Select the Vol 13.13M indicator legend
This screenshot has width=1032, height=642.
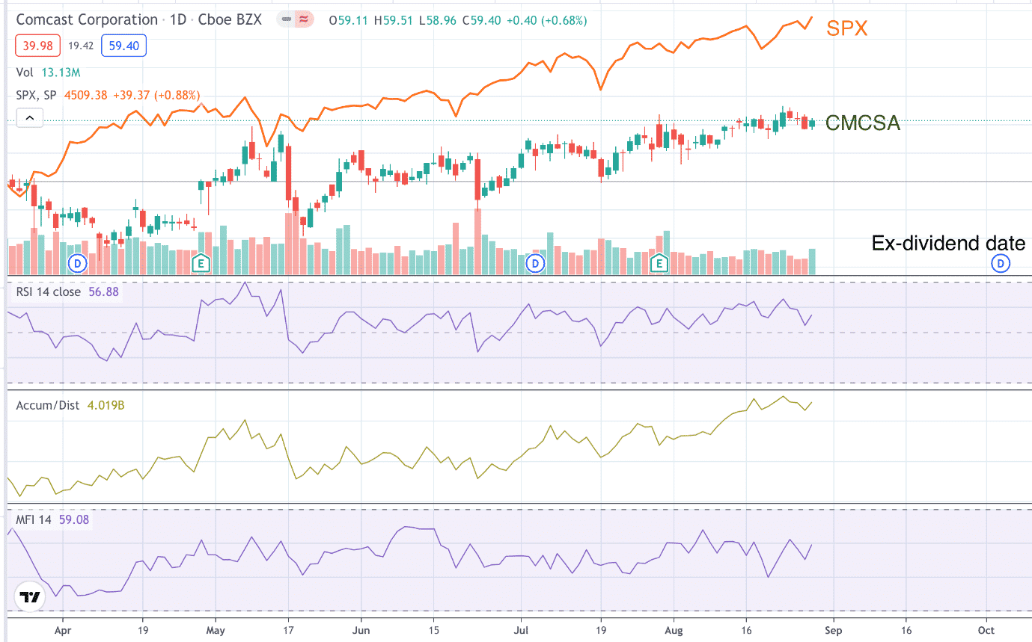(48, 72)
